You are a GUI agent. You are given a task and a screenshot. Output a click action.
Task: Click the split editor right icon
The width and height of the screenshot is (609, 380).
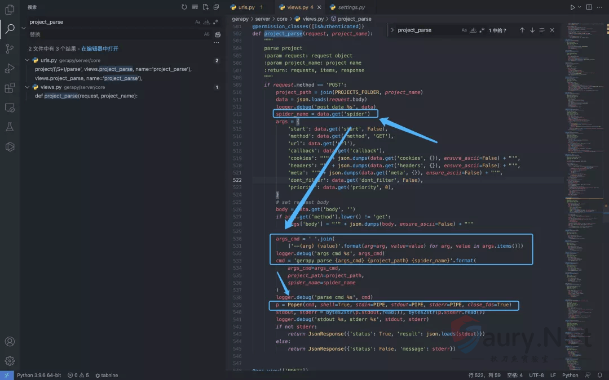click(589, 7)
